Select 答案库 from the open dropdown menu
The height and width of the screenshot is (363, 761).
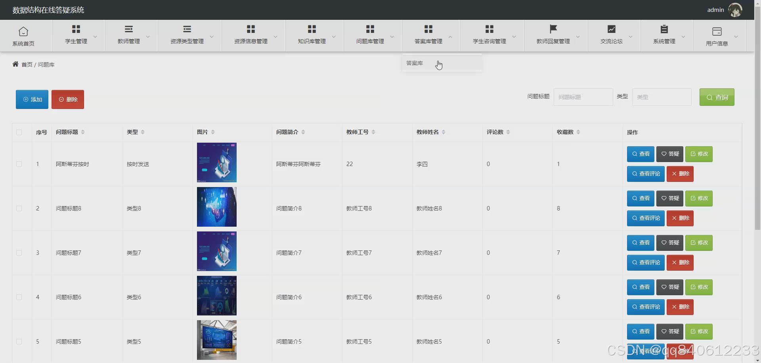coord(414,63)
